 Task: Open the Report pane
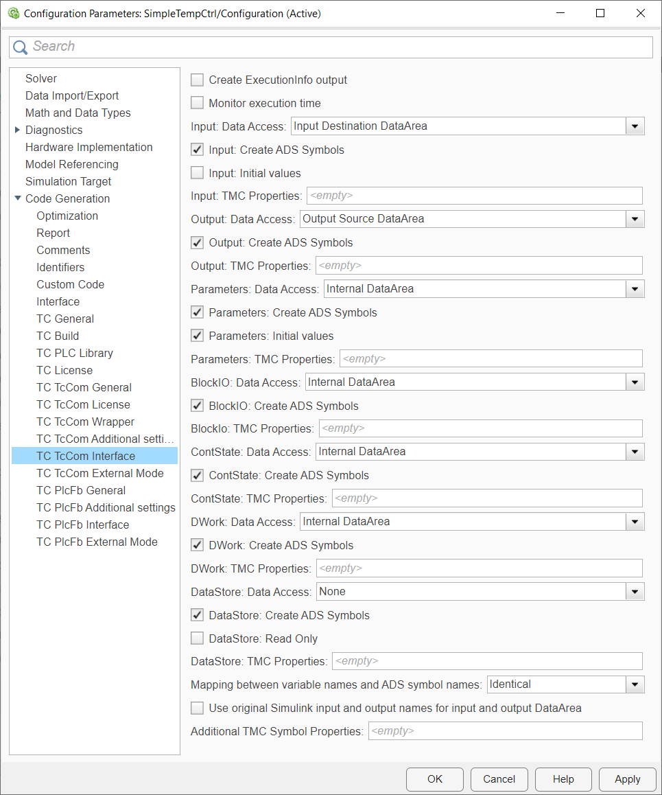(54, 233)
